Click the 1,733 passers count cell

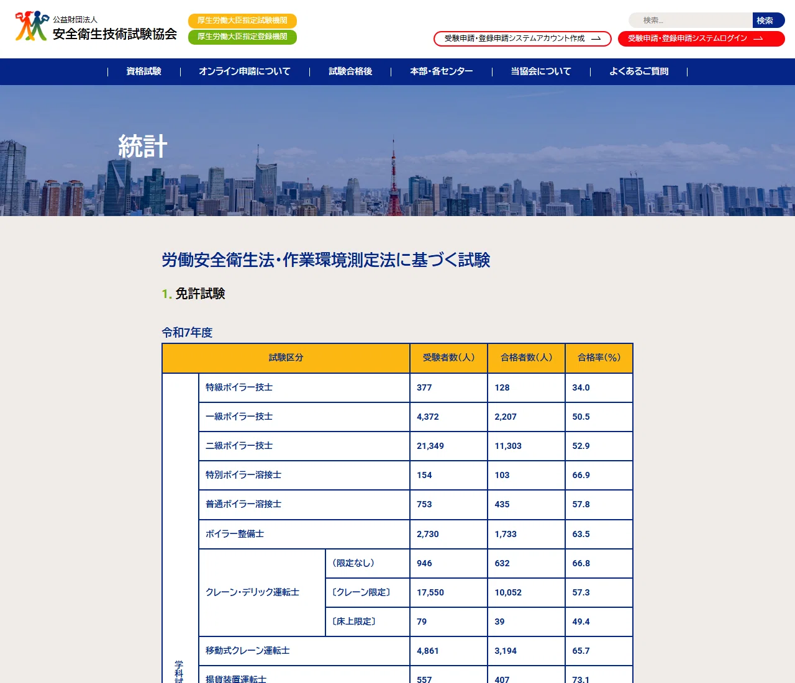pos(527,534)
